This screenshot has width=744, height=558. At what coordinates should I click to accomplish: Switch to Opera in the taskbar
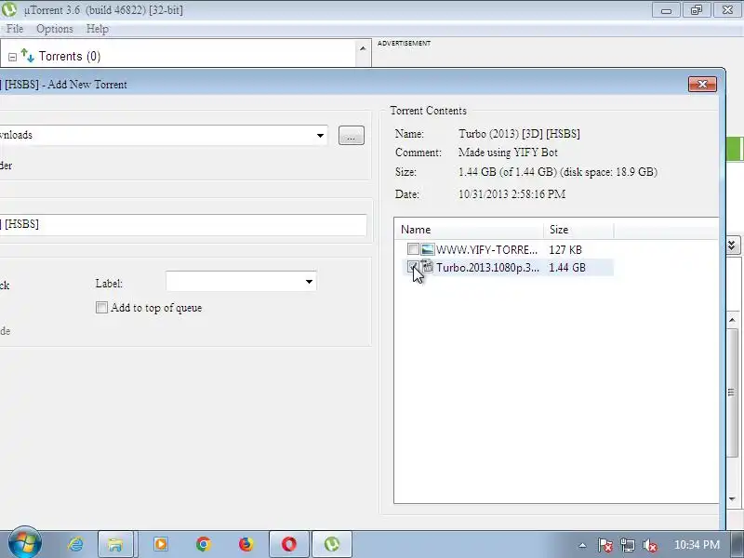pyautogui.click(x=289, y=544)
